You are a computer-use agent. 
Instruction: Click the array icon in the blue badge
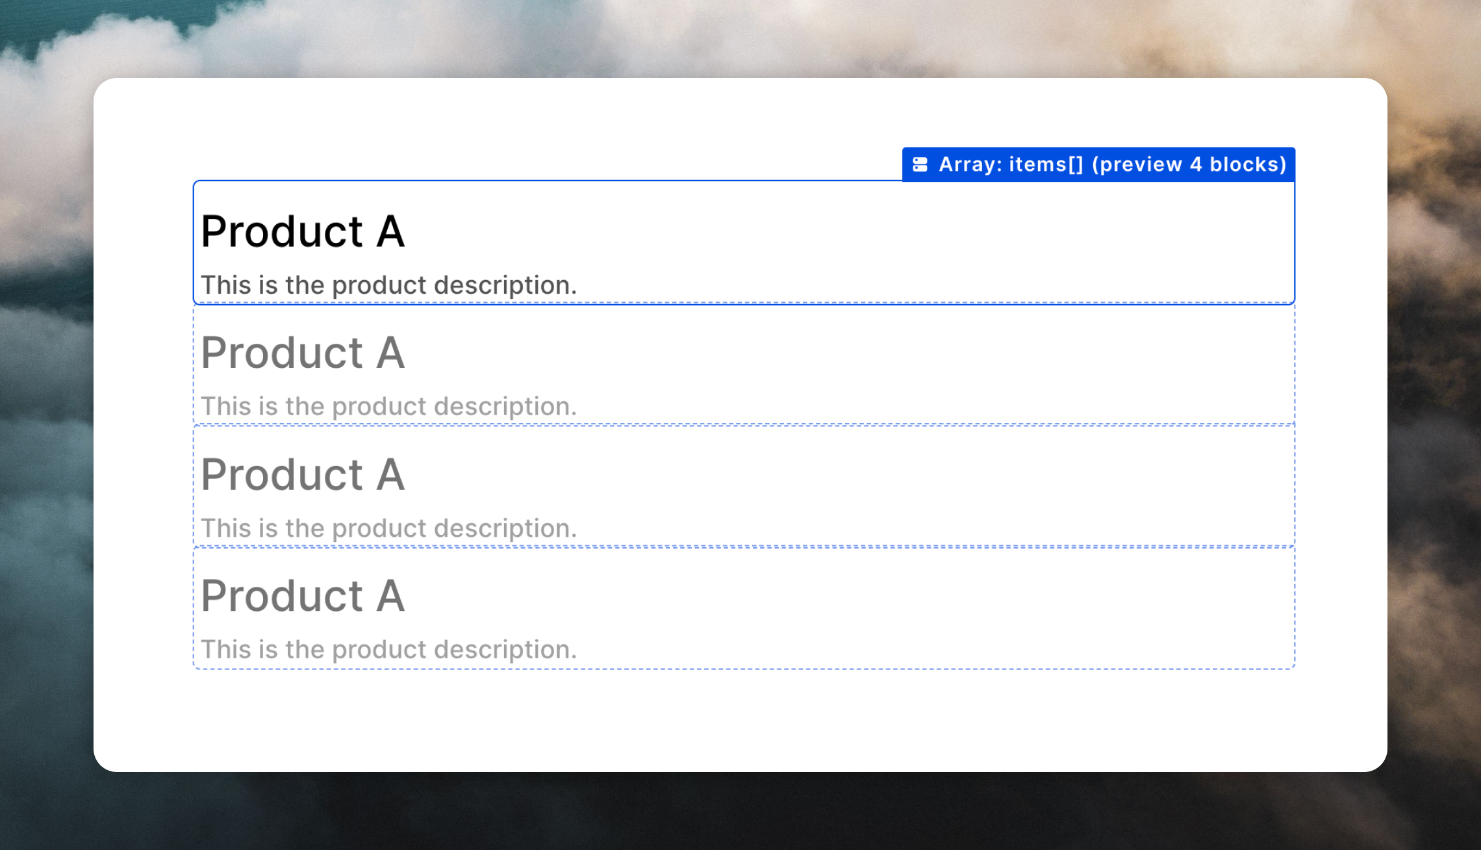tap(920, 164)
